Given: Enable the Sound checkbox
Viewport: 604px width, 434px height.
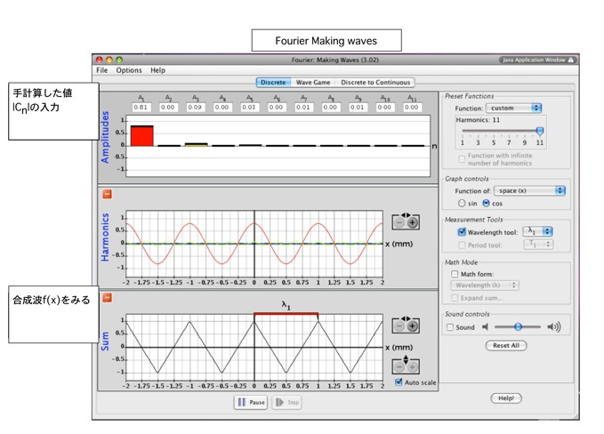Looking at the screenshot, I should 449,327.
